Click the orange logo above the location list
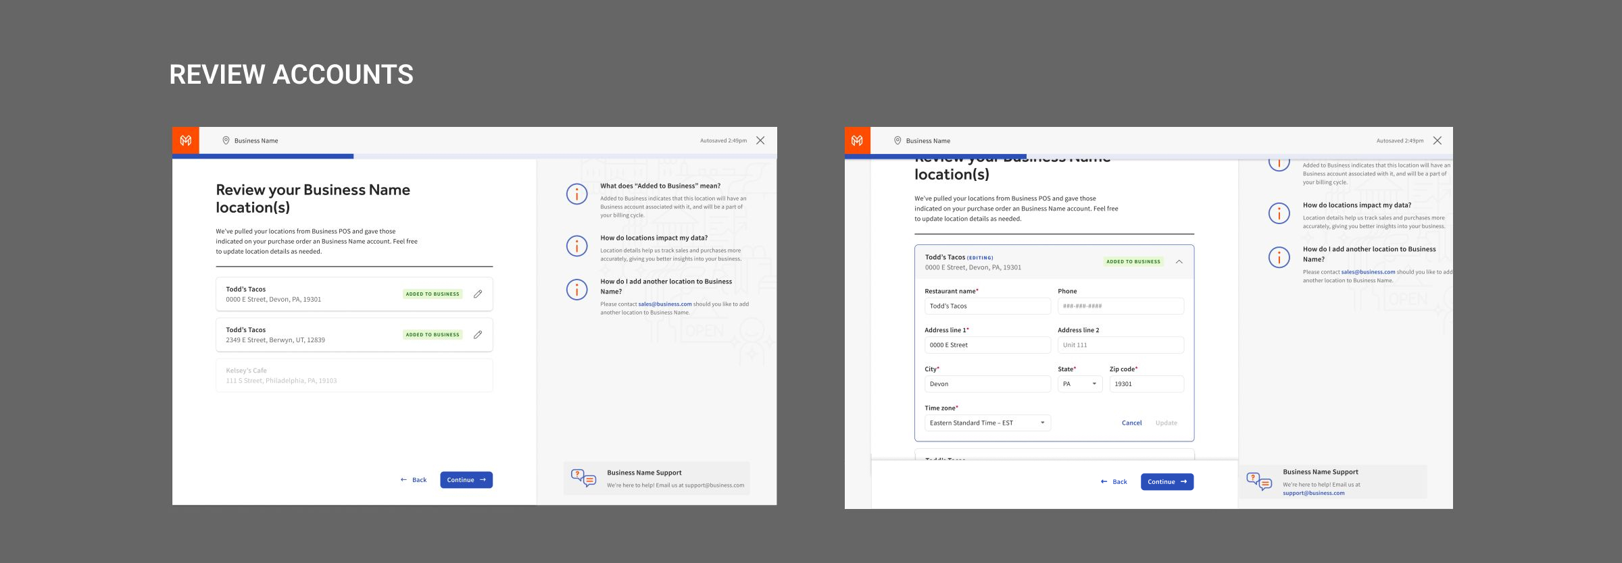Viewport: 1622px width, 563px height. 185,140
